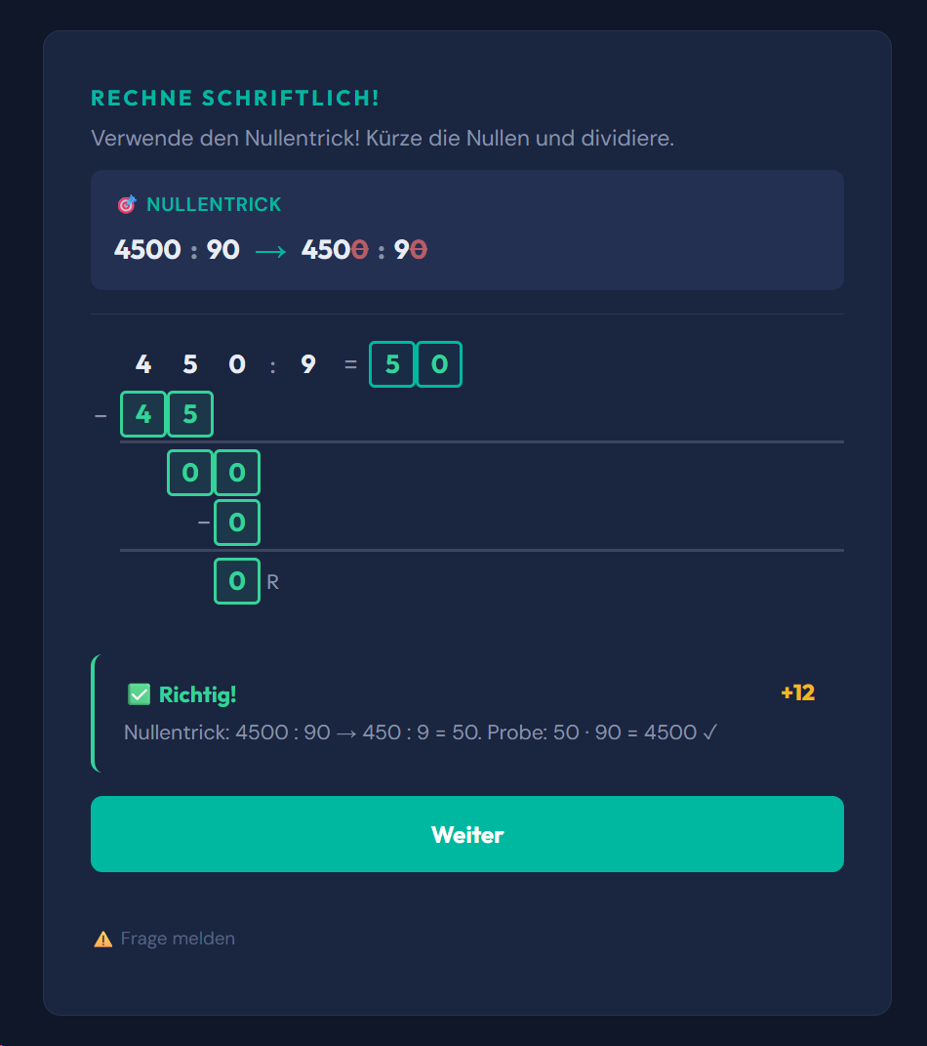
Task: Focus the subtraction box showing 5
Action: coord(190,414)
